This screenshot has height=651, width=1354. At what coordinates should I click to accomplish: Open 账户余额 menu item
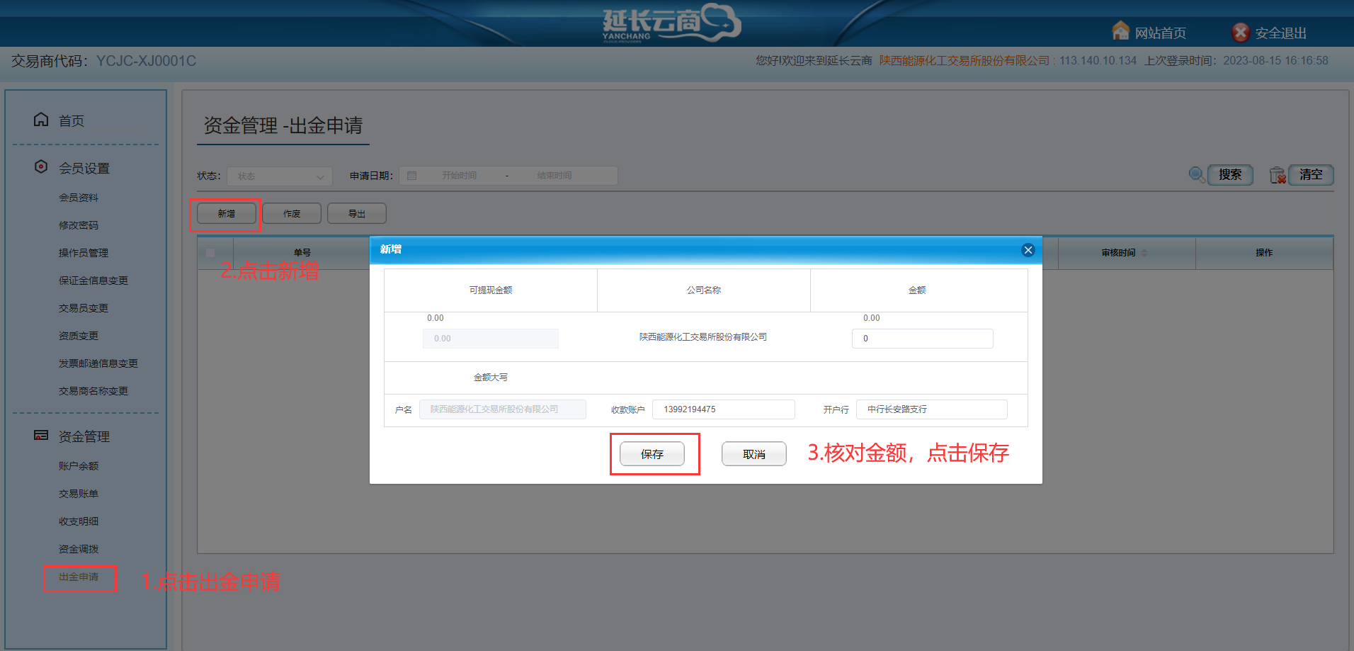tap(79, 466)
